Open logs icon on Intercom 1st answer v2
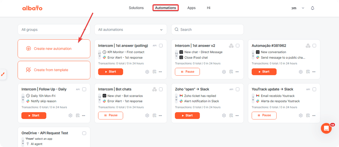This screenshot has width=339, height=147. click(231, 72)
